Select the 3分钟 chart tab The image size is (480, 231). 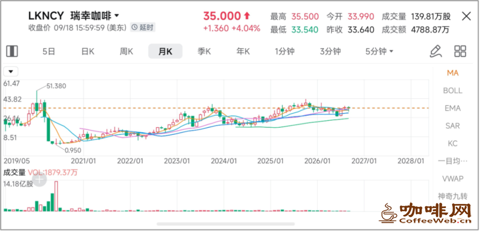pyautogui.click(x=330, y=51)
